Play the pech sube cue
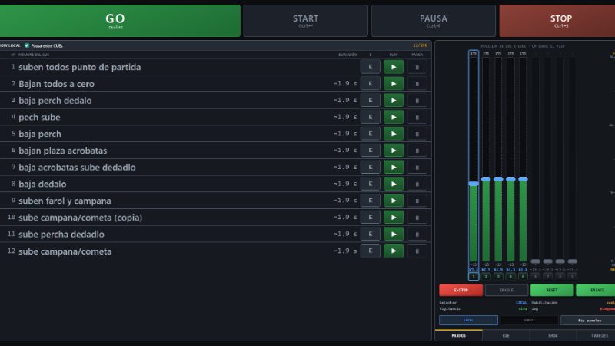The image size is (615, 346). pos(394,117)
